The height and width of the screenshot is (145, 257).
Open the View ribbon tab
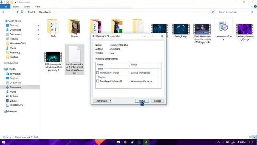(37, 6)
